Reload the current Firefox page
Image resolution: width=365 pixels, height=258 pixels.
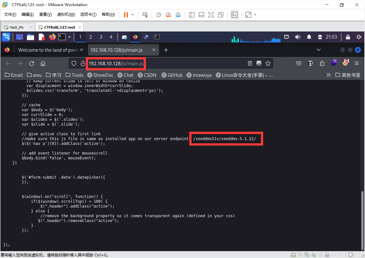click(x=31, y=64)
